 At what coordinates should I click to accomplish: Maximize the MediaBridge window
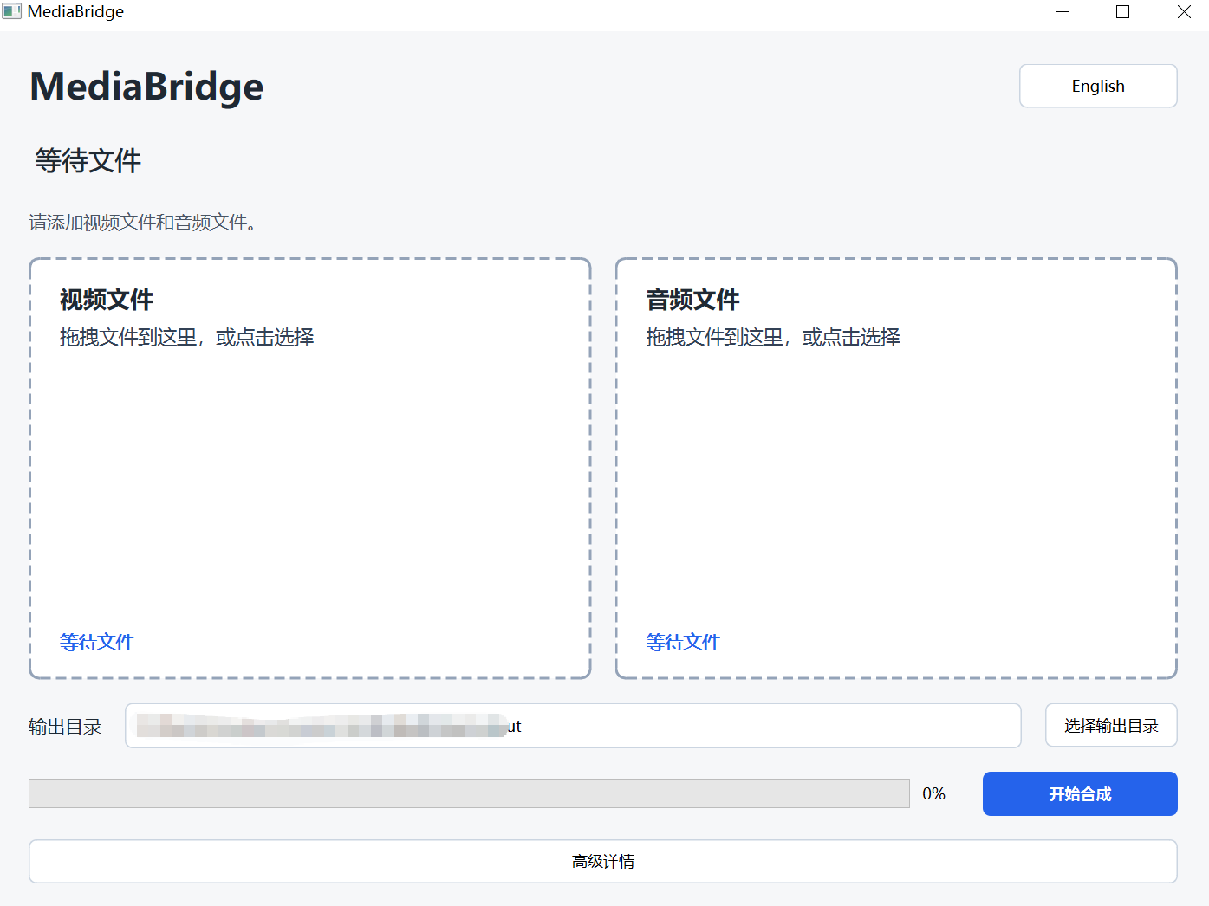click(x=1123, y=12)
